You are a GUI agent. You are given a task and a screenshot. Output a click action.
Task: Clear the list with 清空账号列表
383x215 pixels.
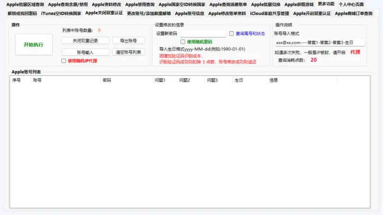[x=128, y=52]
